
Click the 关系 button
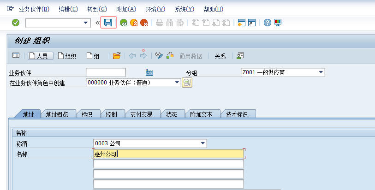220,56
